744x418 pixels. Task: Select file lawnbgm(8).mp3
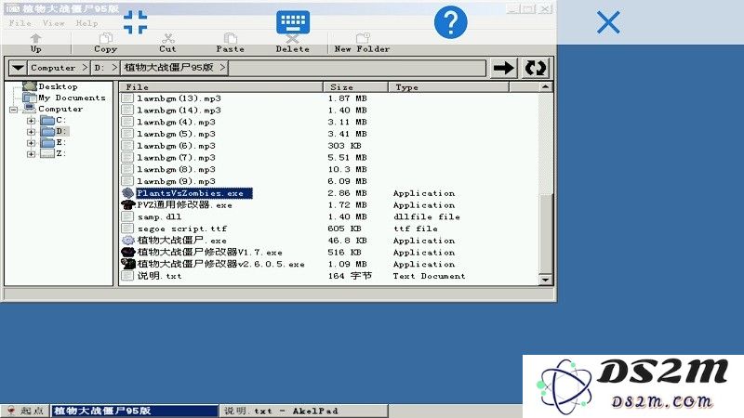tap(176, 169)
